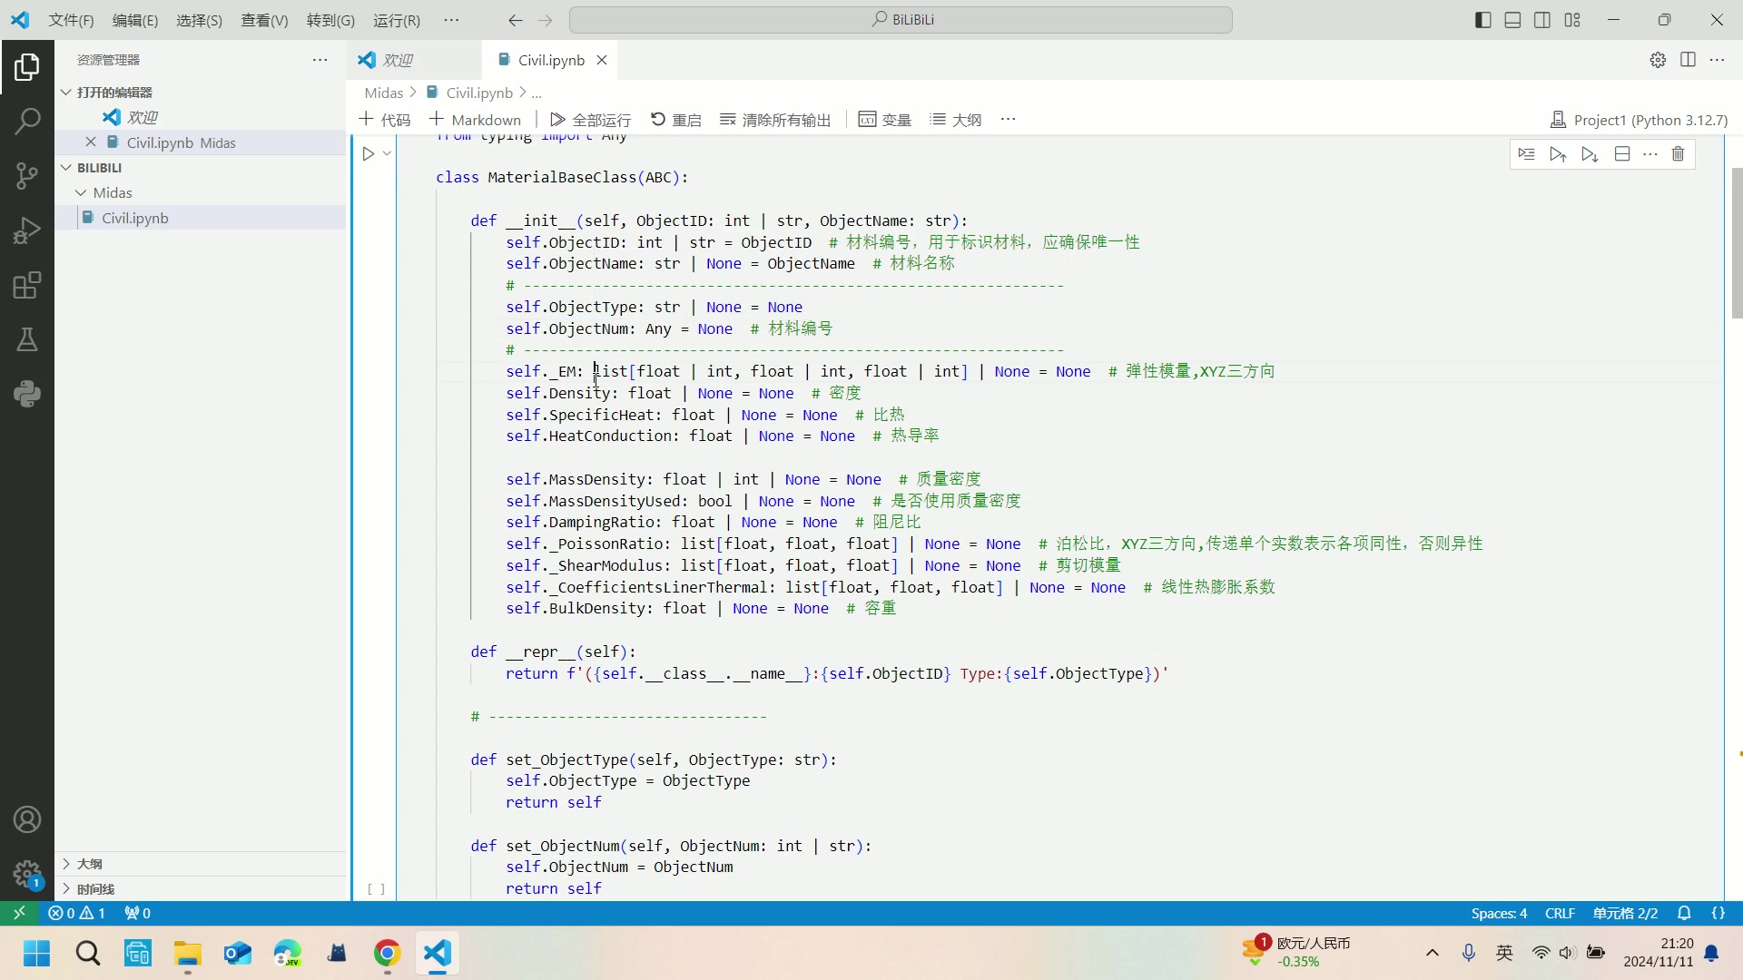Open the 查看(V) menu
The image size is (1743, 980).
(x=263, y=20)
